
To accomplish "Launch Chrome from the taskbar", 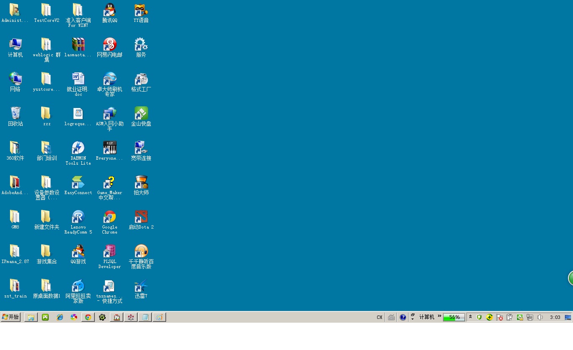I will pyautogui.click(x=88, y=317).
